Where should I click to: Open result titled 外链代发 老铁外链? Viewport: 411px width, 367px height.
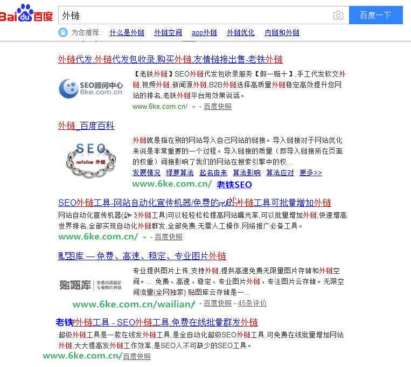click(170, 59)
